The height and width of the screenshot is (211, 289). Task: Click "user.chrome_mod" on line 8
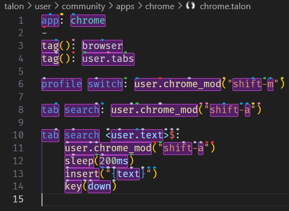[154, 110]
